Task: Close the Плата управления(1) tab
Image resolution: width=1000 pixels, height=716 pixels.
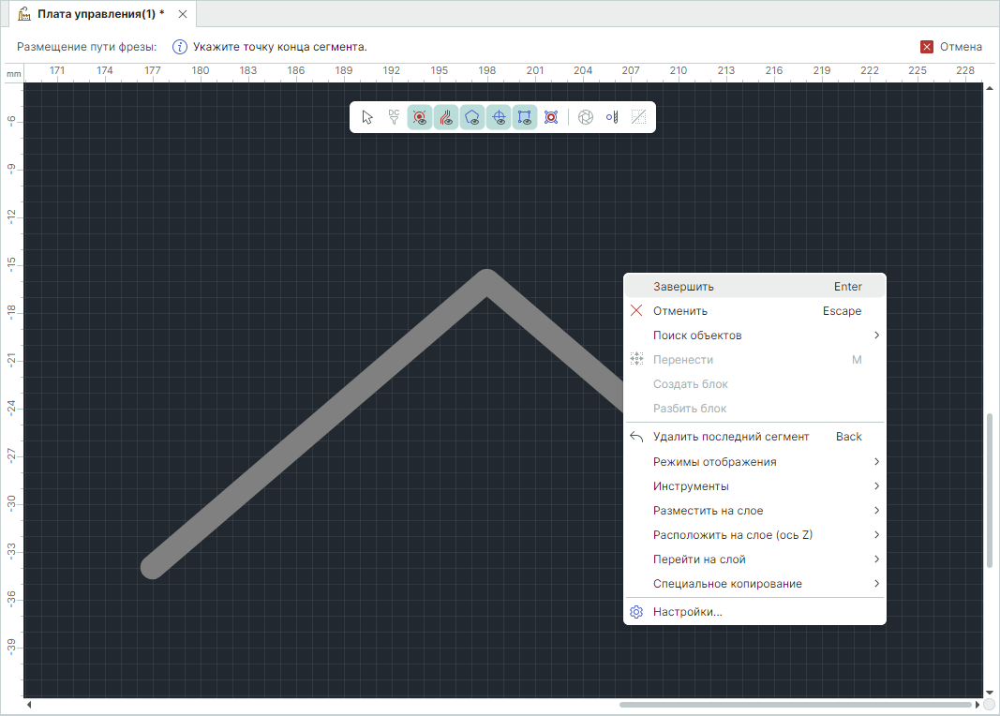Action: point(183,14)
